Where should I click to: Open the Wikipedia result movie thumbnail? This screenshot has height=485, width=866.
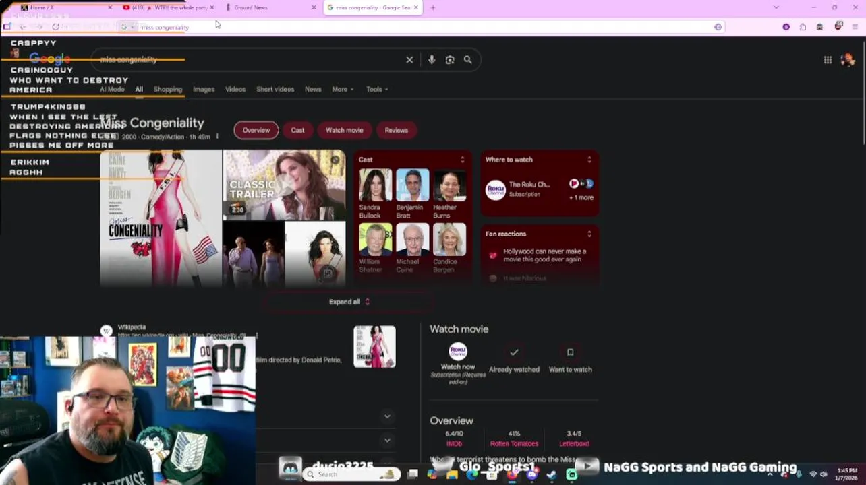(x=374, y=346)
